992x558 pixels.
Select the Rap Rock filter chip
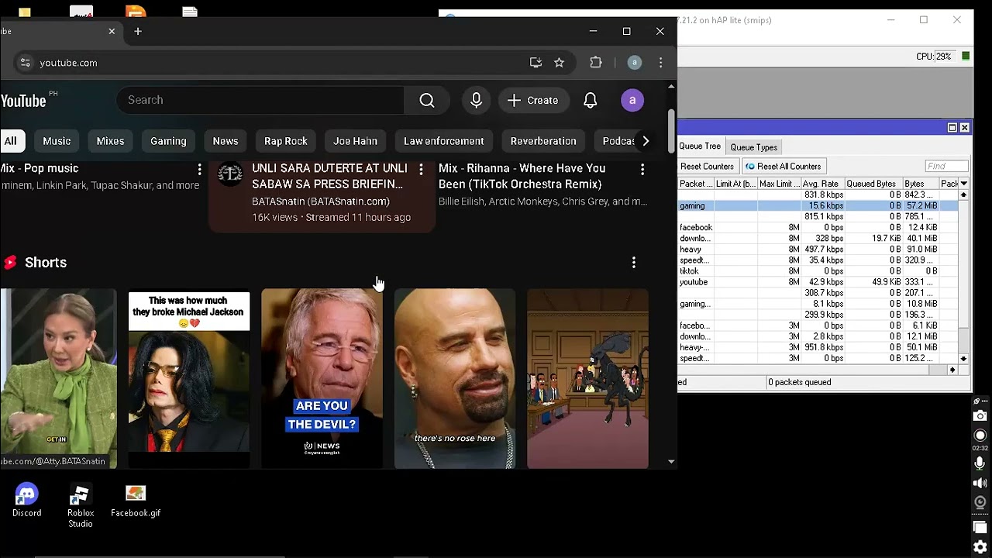(x=286, y=141)
